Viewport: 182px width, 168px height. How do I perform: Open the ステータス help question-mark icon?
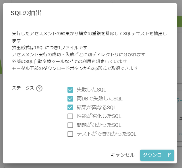pyautogui.click(x=39, y=88)
